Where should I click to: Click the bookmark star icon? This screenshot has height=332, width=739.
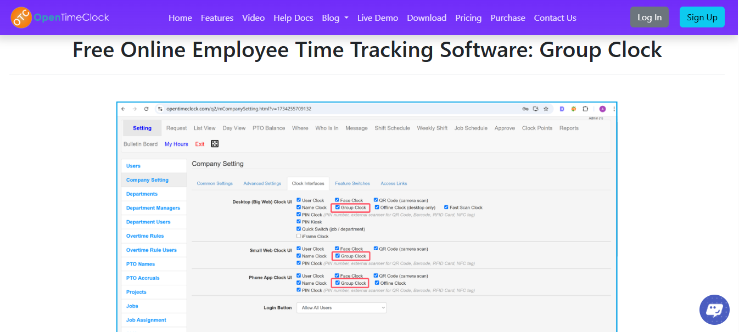pos(546,109)
